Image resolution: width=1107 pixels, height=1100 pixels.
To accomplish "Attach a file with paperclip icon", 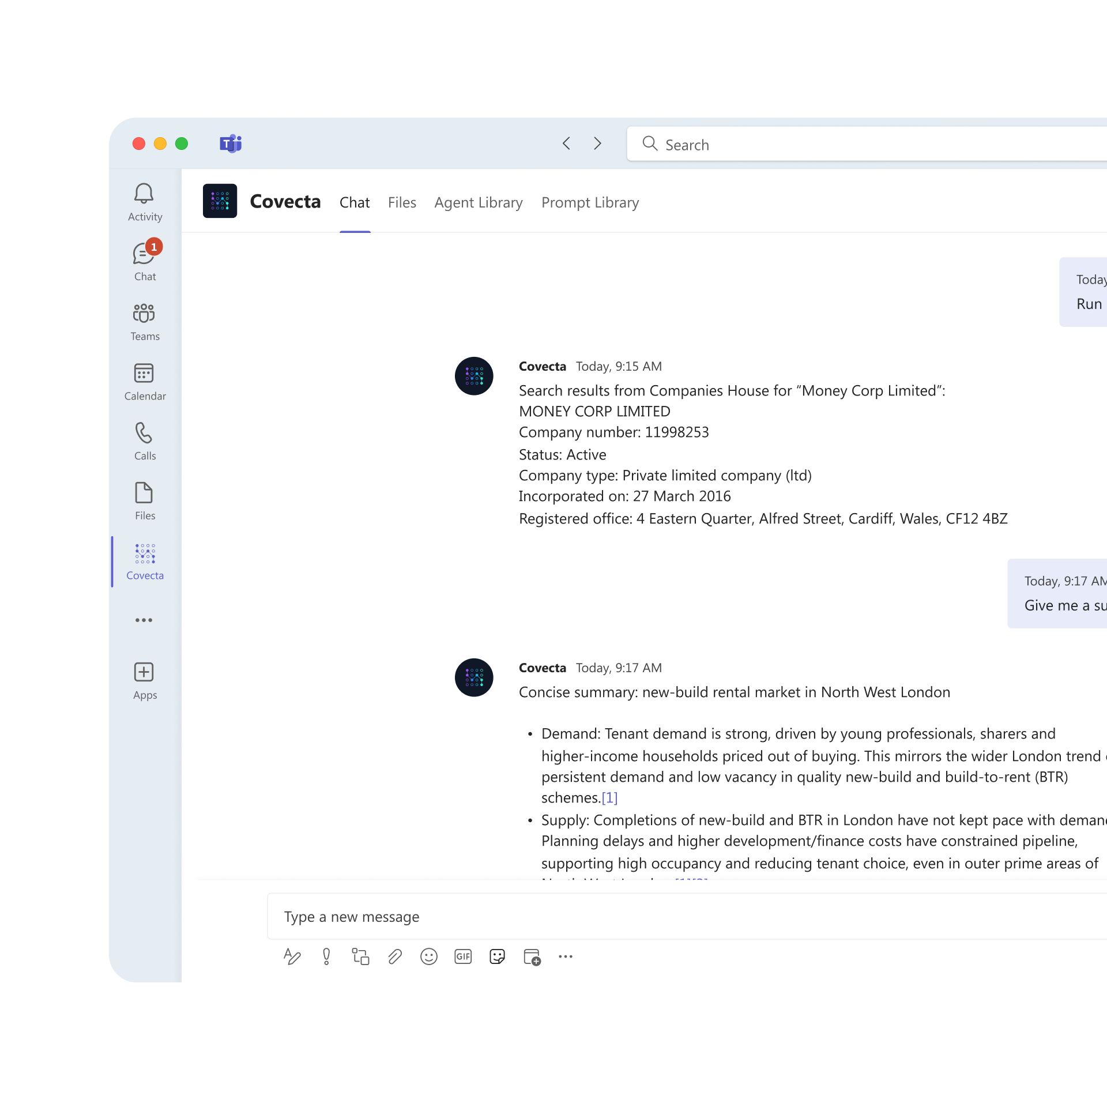I will point(395,956).
